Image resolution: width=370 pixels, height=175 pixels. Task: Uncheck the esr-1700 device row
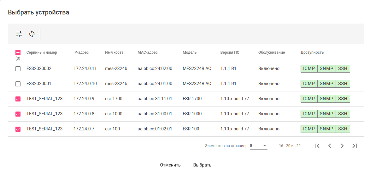[x=18, y=99]
